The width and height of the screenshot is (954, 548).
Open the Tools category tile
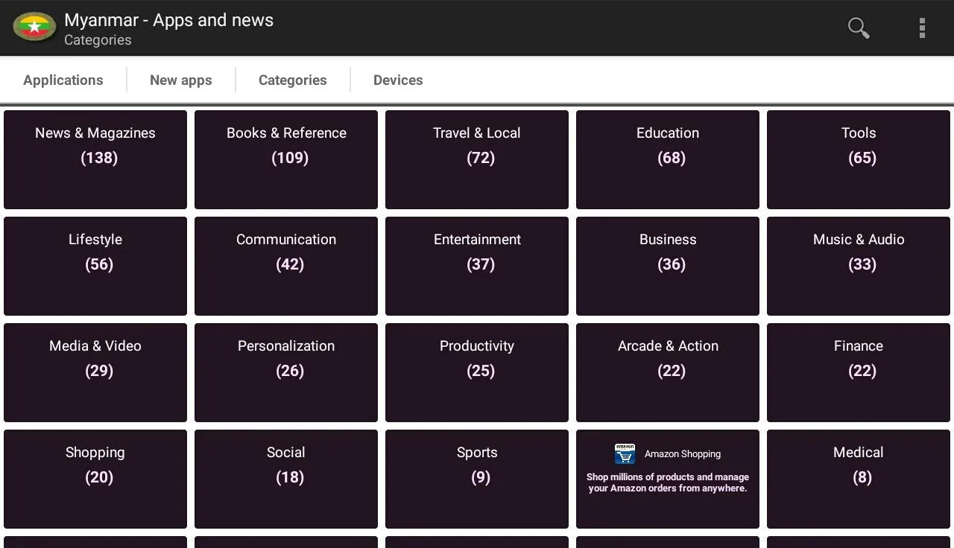click(859, 159)
